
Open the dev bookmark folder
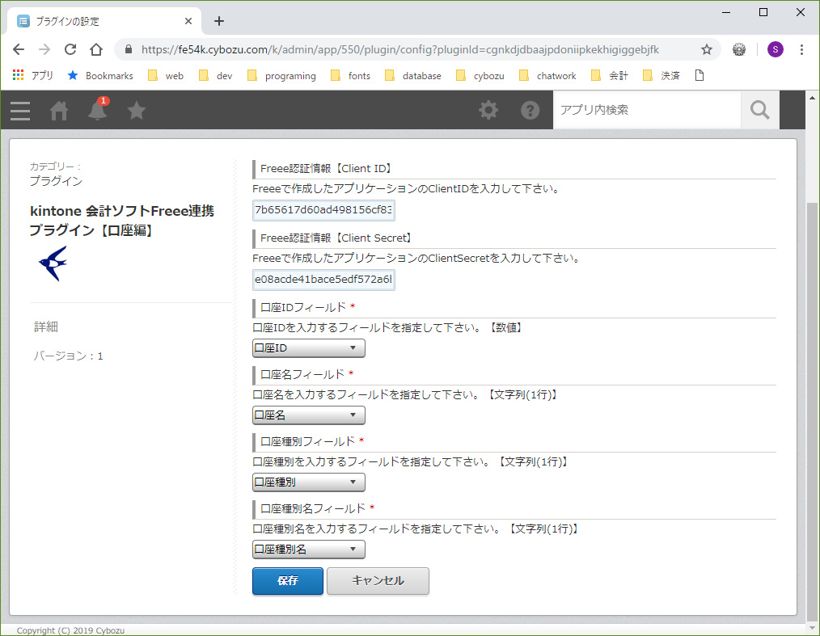click(215, 76)
